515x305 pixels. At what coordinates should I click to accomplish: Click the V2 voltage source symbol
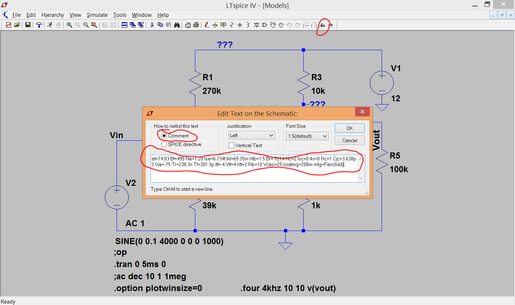117,197
